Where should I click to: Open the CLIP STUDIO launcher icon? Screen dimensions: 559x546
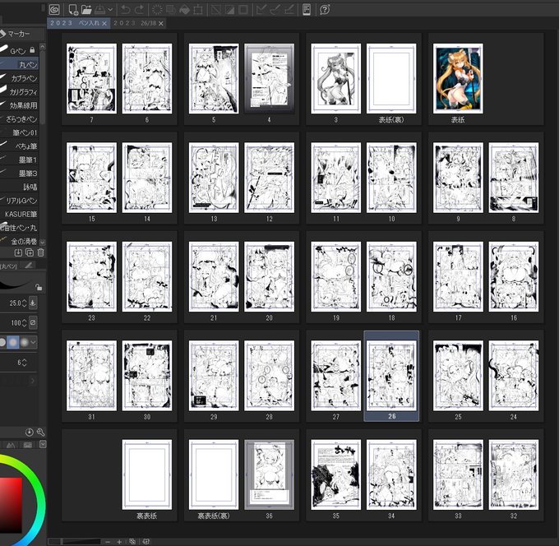point(54,10)
